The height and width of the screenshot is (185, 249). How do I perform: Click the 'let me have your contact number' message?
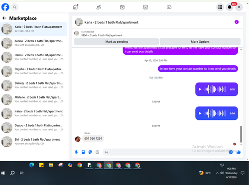pyautogui.click(x=198, y=69)
